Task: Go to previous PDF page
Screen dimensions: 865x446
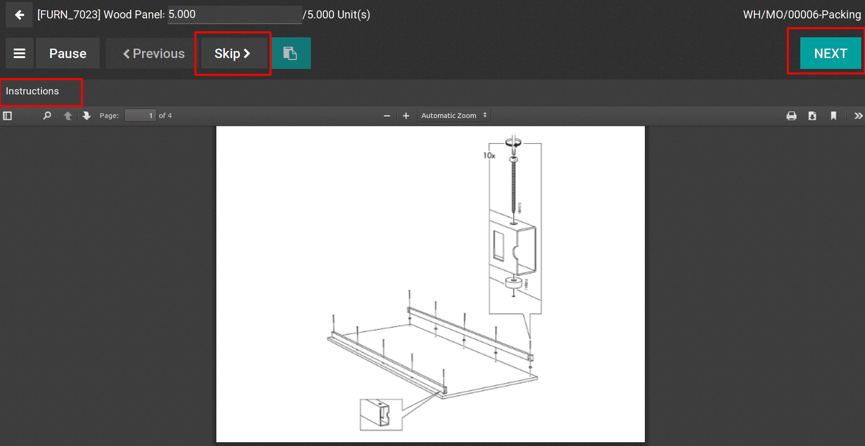Action: [68, 116]
